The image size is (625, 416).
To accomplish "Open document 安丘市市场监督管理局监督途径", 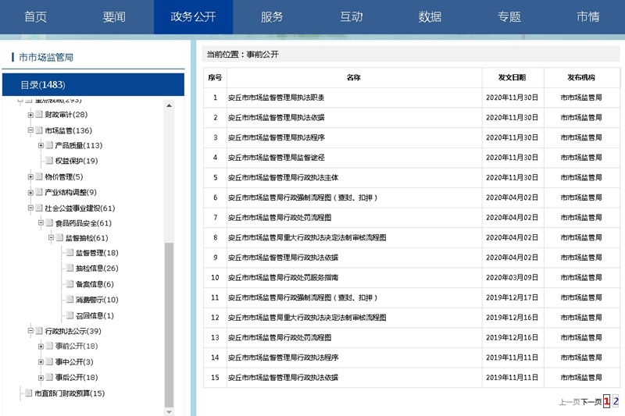I will (x=276, y=158).
